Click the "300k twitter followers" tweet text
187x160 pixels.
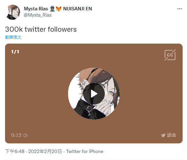point(41,29)
